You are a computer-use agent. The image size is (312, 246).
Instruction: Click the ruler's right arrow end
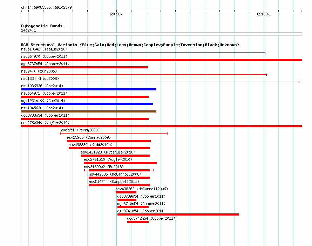click(301, 11)
